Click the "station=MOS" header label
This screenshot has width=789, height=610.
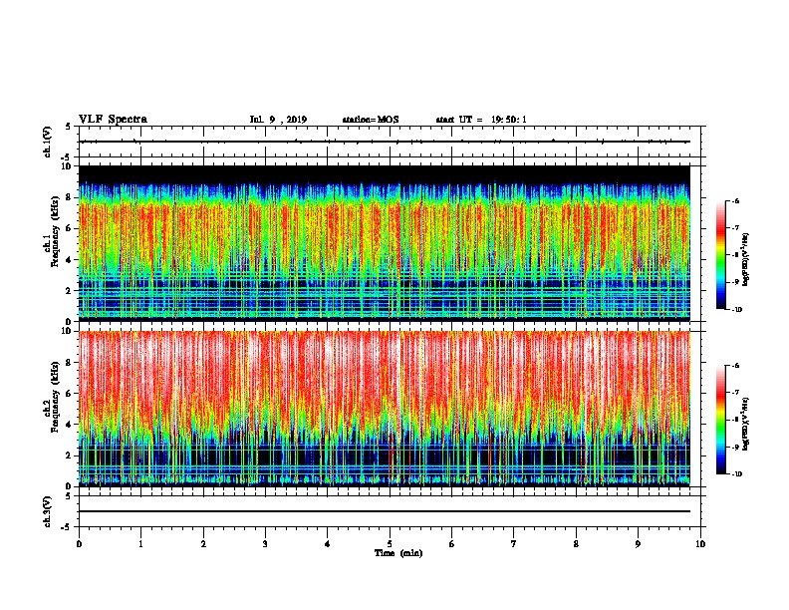(x=371, y=120)
